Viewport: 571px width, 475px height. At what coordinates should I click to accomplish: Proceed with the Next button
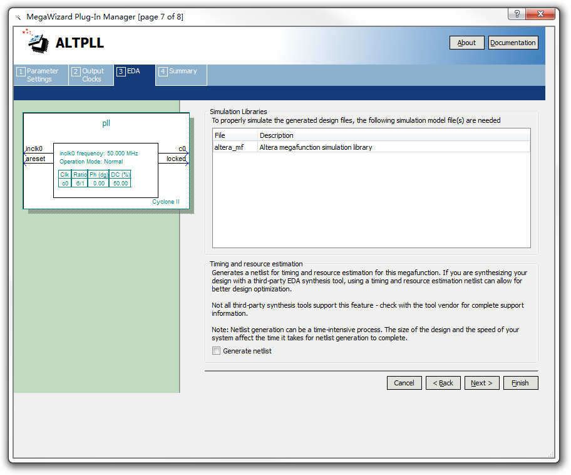click(481, 383)
